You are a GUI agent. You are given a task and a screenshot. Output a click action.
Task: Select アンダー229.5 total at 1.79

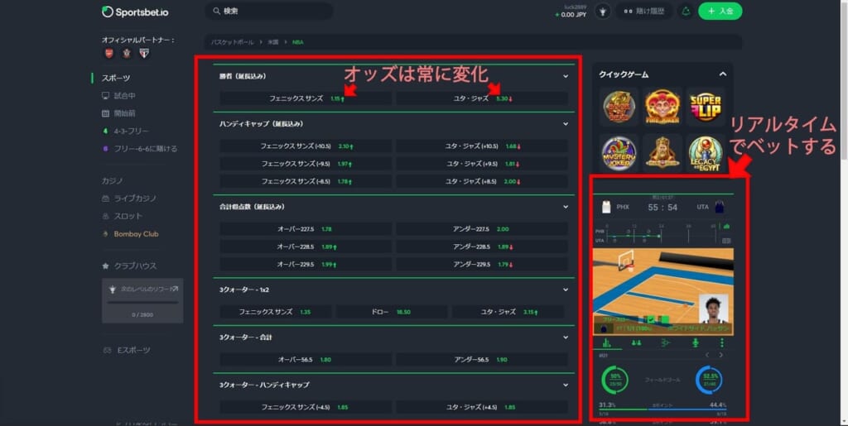coord(482,265)
